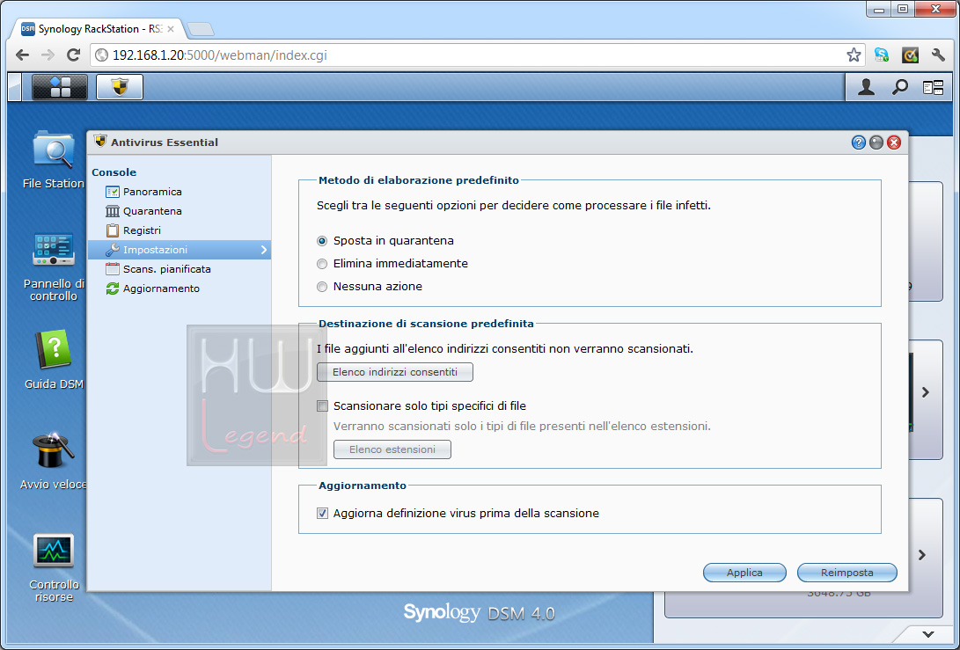960x650 pixels.
Task: Select Impostazioni in the sidebar
Action: [180, 250]
